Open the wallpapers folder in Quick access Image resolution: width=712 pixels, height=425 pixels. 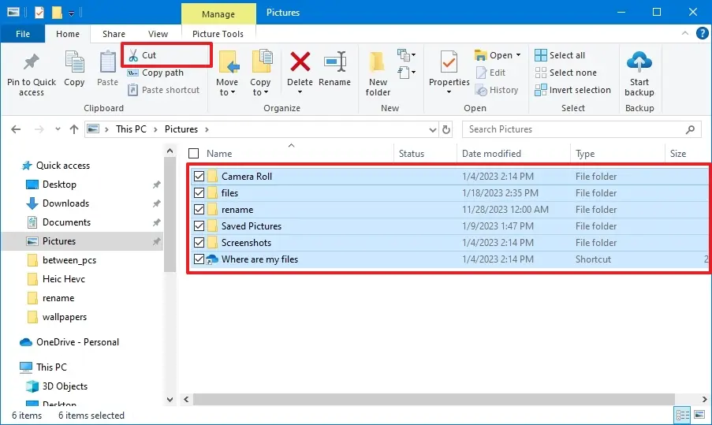click(65, 317)
